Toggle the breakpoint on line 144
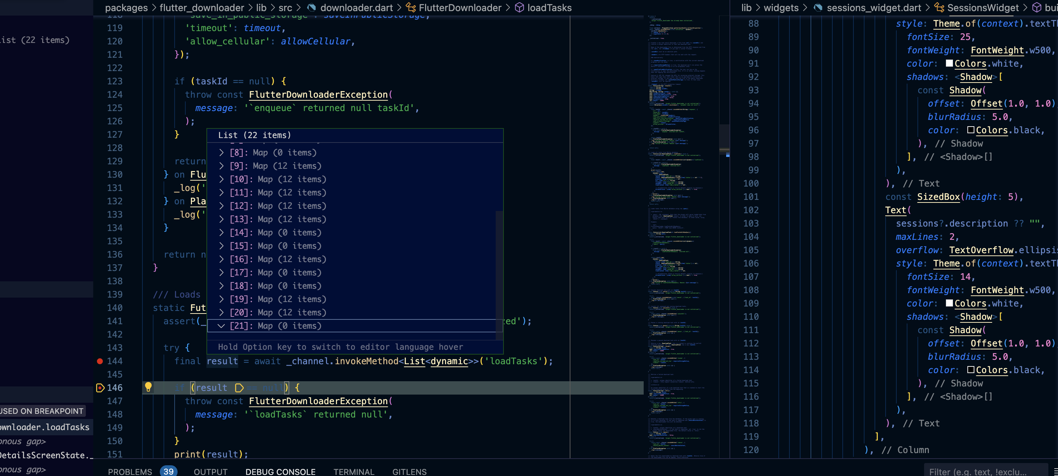1058x476 pixels. (x=100, y=361)
